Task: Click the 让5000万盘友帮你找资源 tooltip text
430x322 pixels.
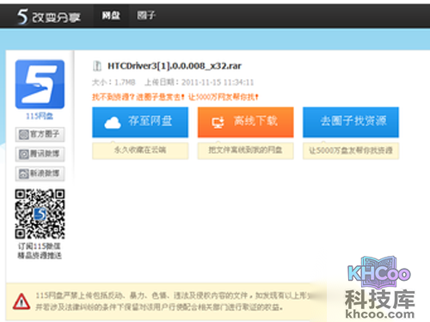Action: pyautogui.click(x=351, y=150)
